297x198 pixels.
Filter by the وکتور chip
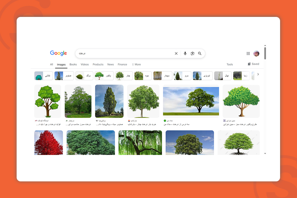(104, 76)
